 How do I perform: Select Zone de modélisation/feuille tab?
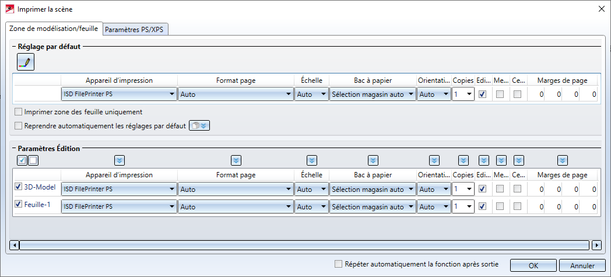[x=54, y=29]
